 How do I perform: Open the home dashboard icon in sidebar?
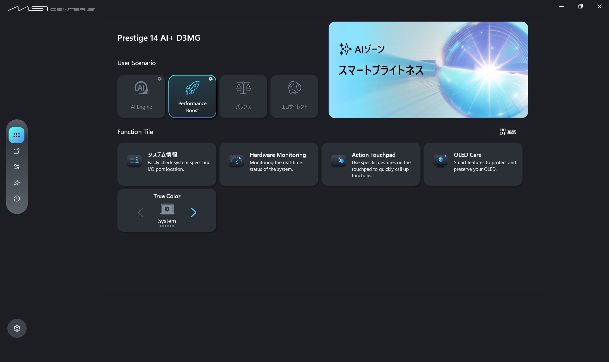[16, 135]
